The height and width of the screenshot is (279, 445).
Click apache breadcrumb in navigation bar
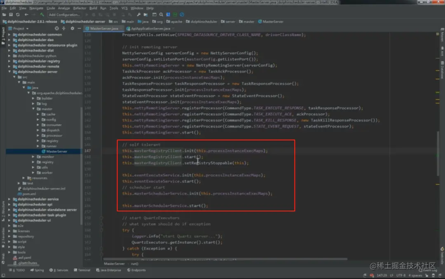174,21
